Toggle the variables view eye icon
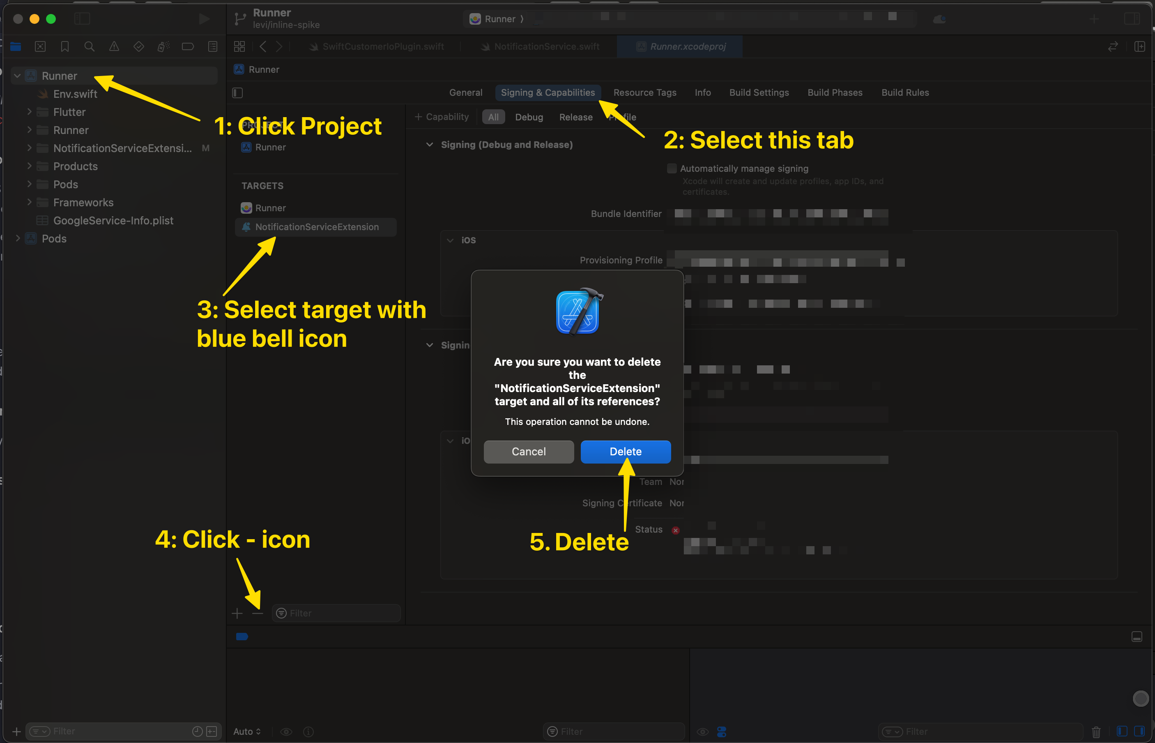Screen dimensions: 1155x743 (x=286, y=732)
